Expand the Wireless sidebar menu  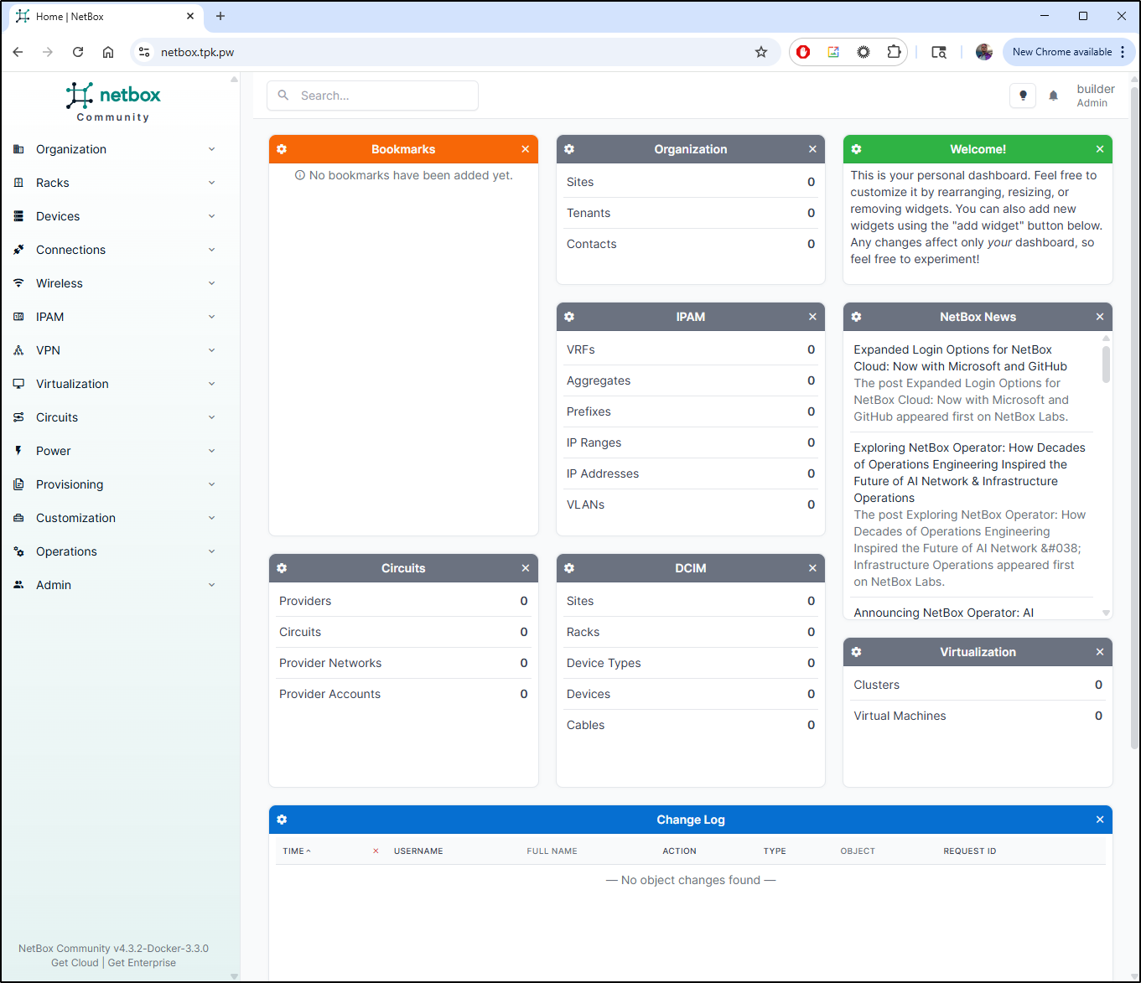coord(114,283)
